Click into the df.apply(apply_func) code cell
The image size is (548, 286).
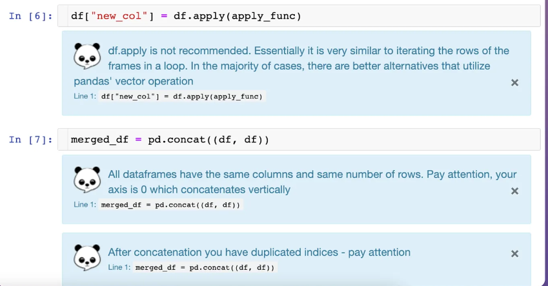point(299,16)
